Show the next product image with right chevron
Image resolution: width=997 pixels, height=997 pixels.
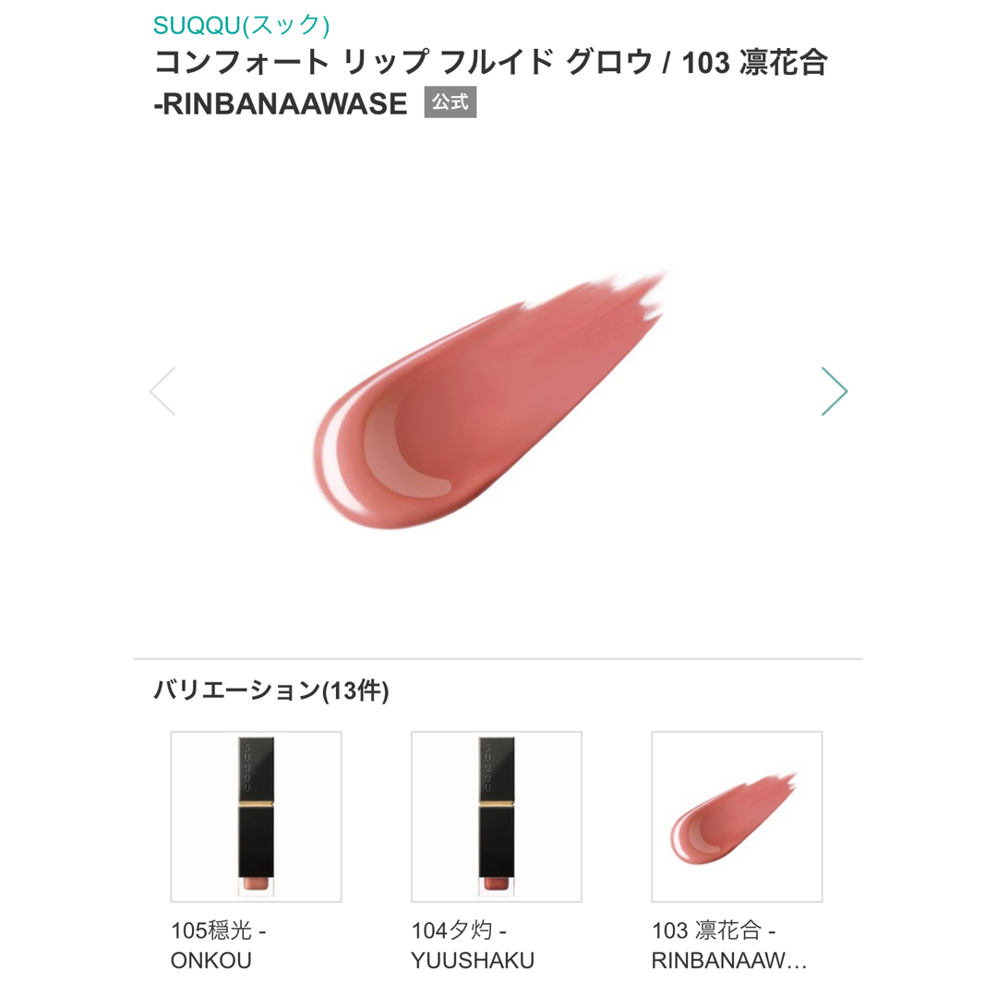click(x=835, y=391)
